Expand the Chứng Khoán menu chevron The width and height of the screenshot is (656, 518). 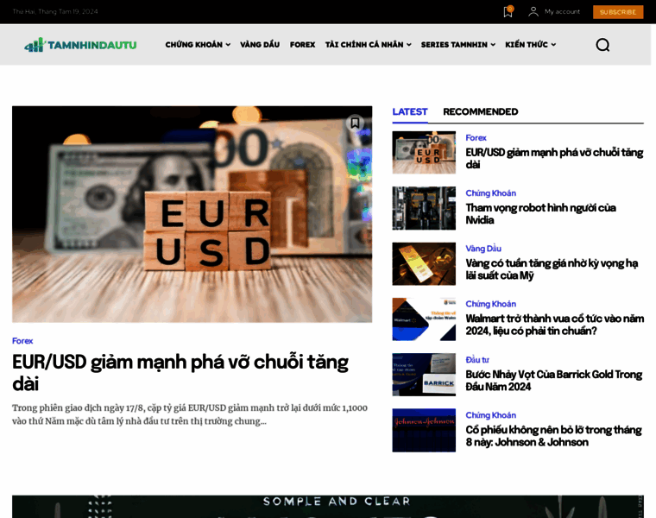point(228,45)
